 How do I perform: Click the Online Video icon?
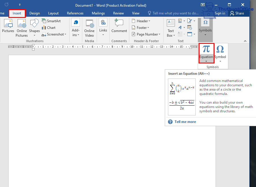click(89, 24)
